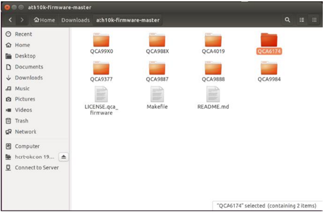The width and height of the screenshot is (323, 212).
Task: Open Desktop in the sidebar
Action: pos(35,56)
